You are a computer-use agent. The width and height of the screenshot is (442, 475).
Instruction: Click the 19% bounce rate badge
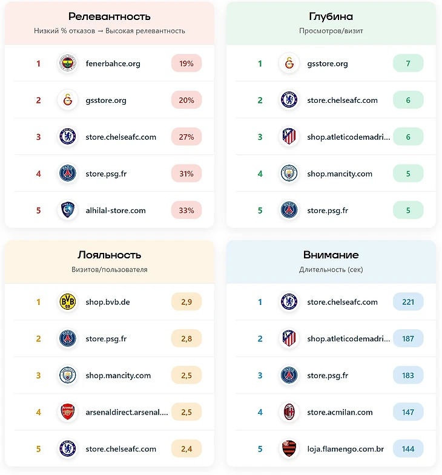186,64
